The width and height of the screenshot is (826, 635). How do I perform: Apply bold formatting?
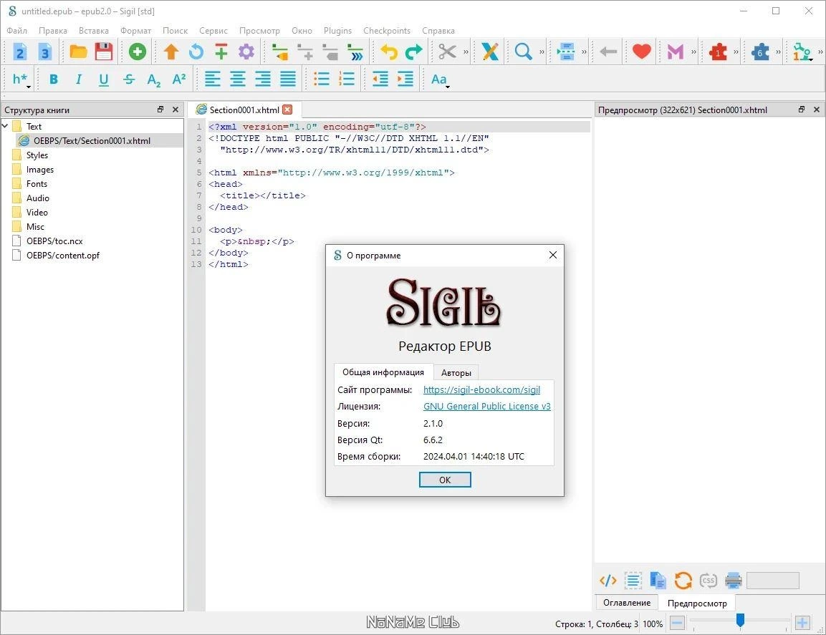(53, 79)
